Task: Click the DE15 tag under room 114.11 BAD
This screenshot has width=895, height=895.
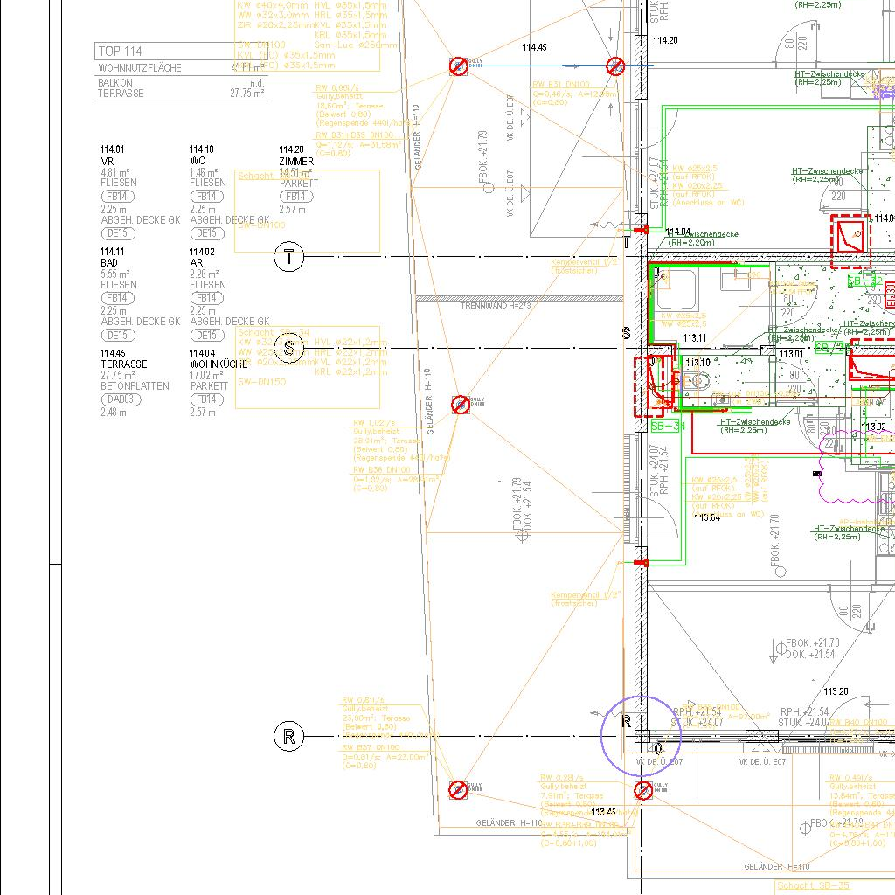Action: coord(118,336)
